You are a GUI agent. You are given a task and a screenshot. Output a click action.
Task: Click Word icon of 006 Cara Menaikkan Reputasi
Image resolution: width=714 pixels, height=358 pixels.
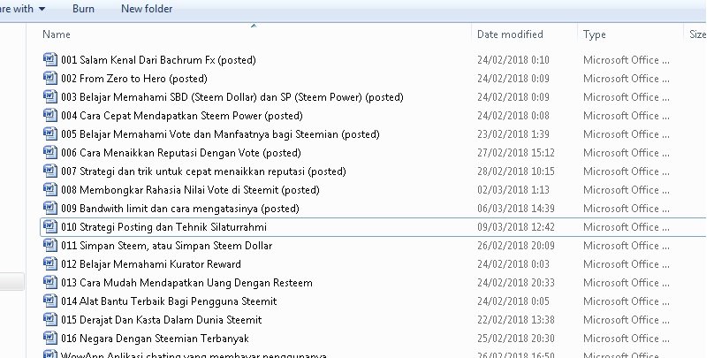(50, 153)
